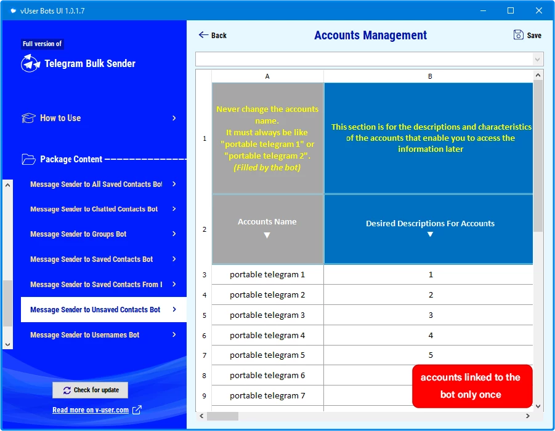Click description cell for portable telegram 3

[x=429, y=315]
